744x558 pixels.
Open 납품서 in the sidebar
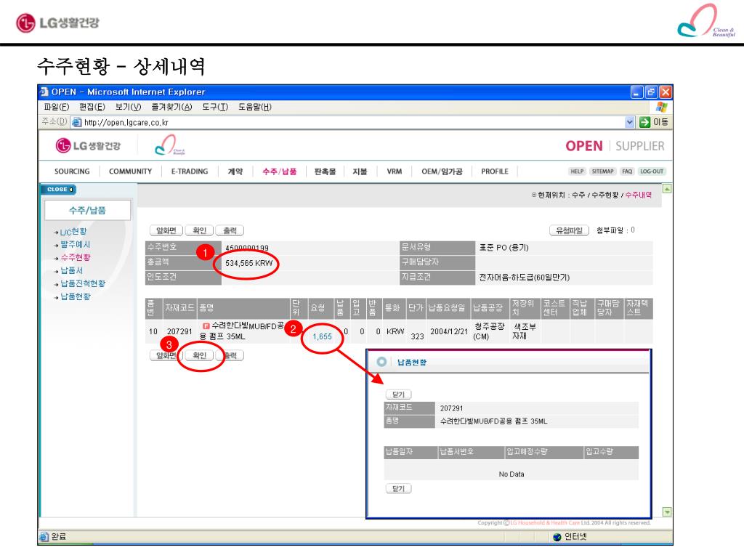(71, 270)
